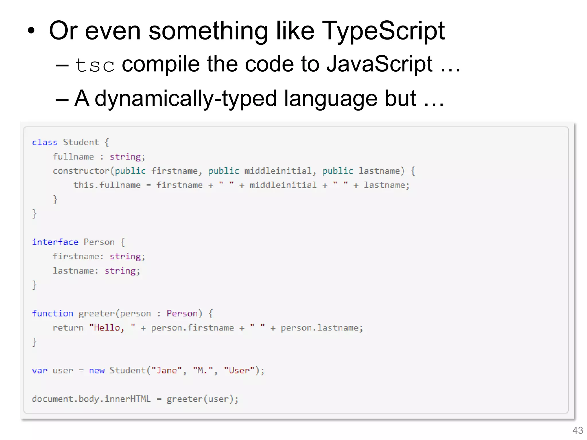Click the code line "lastname: string;"
Image resolution: width=587 pixels, height=440 pixels.
(96, 271)
